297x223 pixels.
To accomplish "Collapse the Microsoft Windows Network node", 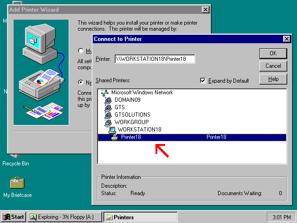I will tap(103, 91).
